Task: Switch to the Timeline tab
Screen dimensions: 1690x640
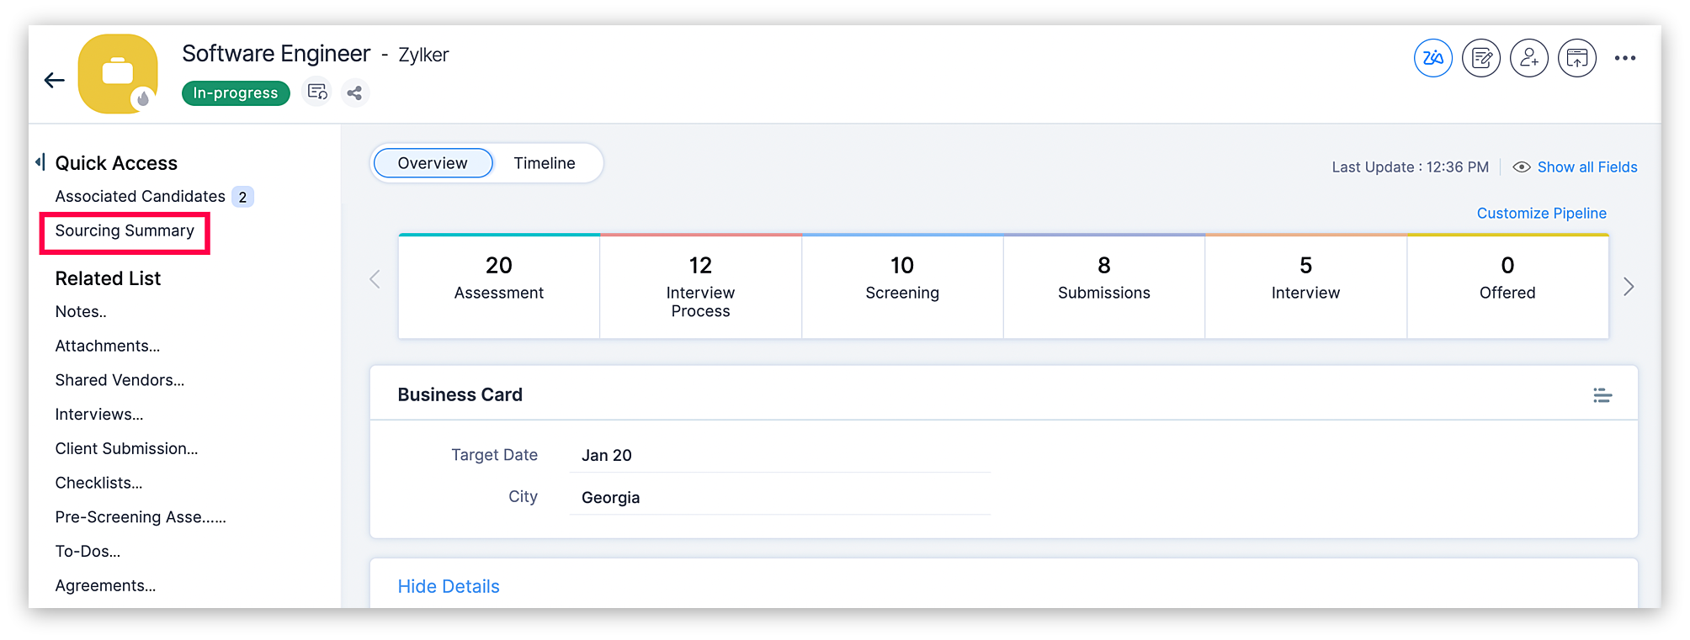Action: [x=545, y=163]
